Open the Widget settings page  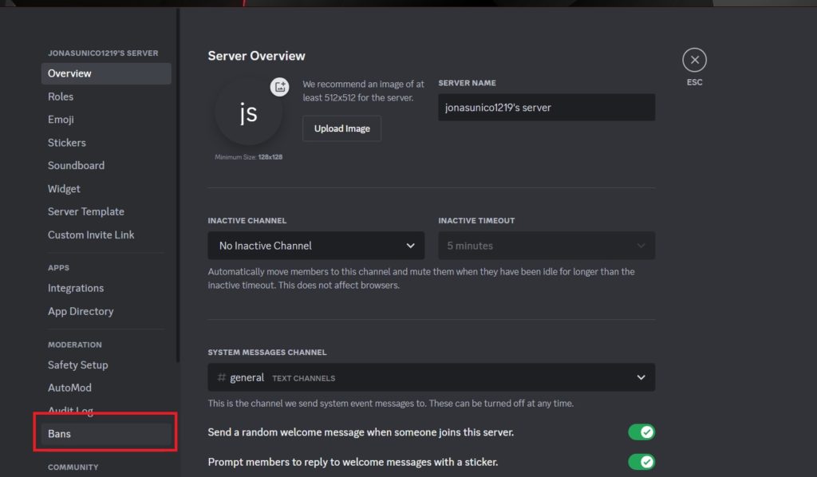click(x=63, y=188)
